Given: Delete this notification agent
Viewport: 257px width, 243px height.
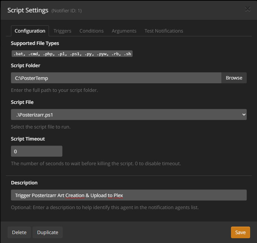Looking at the screenshot, I should click(19, 232).
